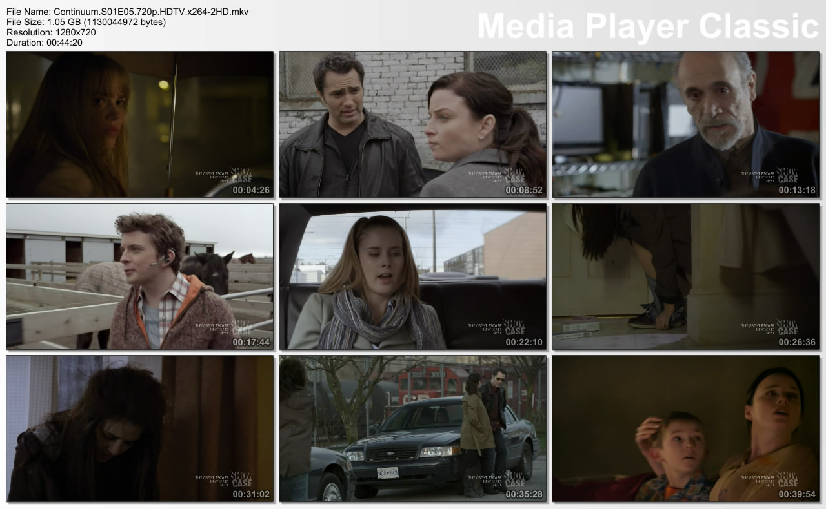Choose the frame with horses and headset man
Viewport: 826px width, 509px height.
tap(139, 276)
